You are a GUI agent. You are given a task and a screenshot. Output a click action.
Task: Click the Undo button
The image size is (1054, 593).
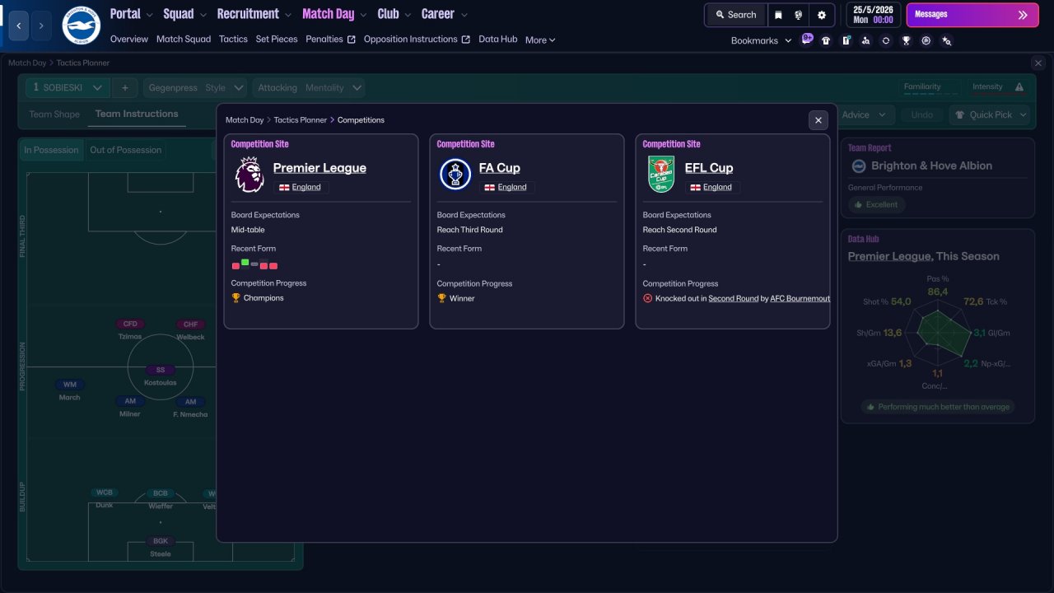pyautogui.click(x=922, y=115)
